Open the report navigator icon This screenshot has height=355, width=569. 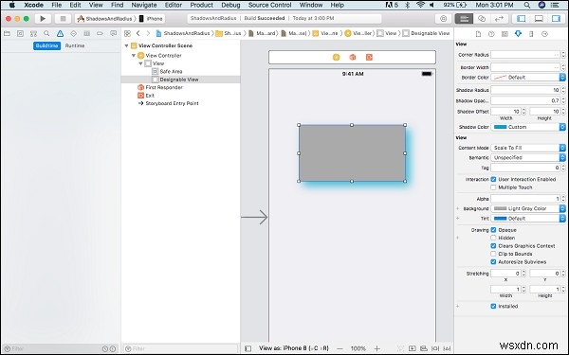tap(113, 34)
